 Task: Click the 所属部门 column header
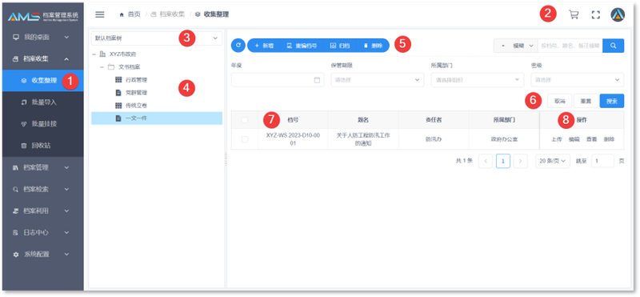point(504,120)
